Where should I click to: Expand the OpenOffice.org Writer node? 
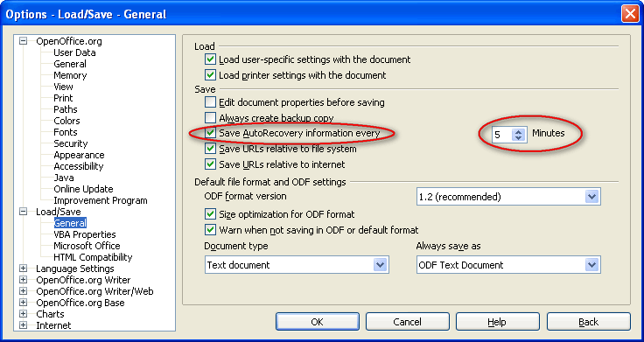(23, 280)
